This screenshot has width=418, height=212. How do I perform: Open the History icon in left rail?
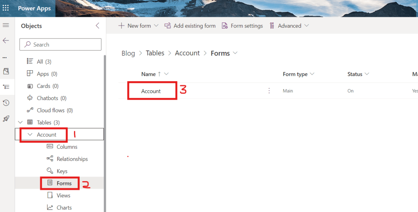(x=6, y=103)
